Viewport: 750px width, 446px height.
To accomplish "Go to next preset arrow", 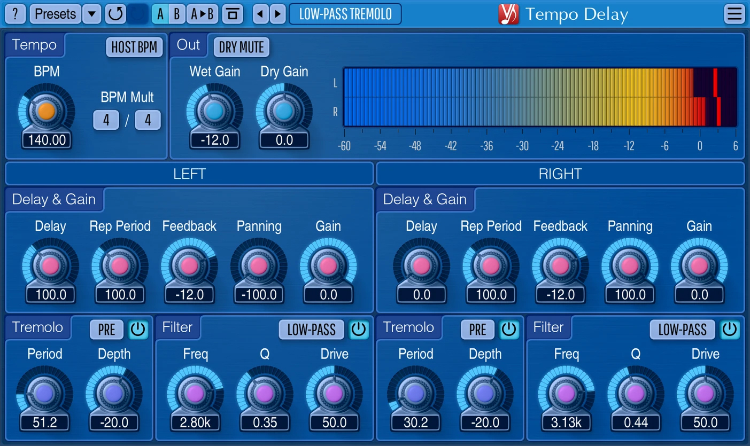I will [x=277, y=14].
